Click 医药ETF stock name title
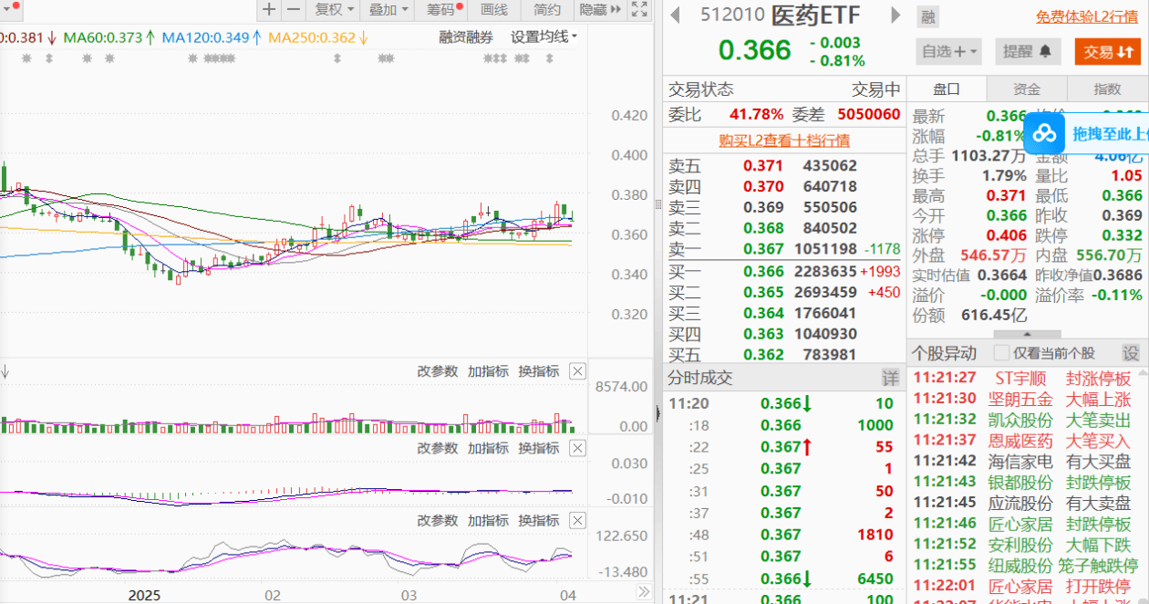 [815, 16]
